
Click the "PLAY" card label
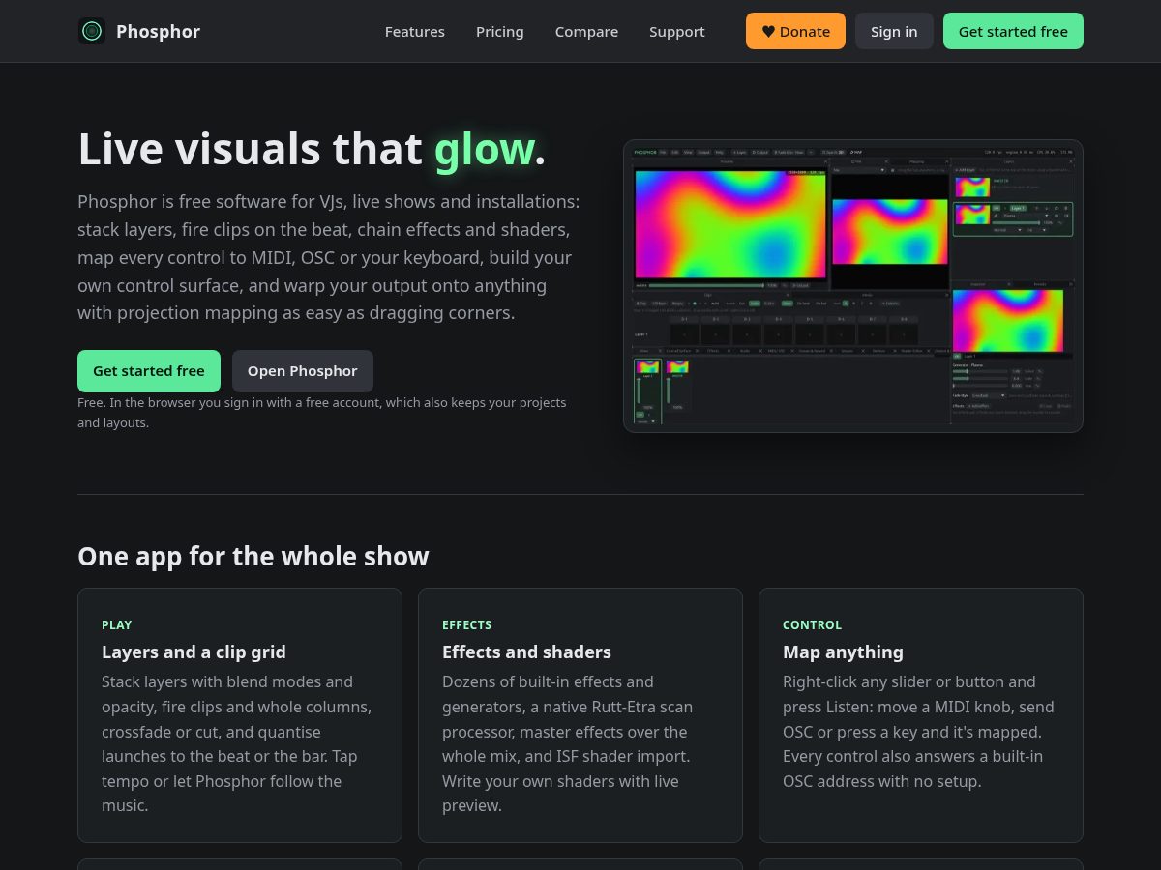(x=116, y=625)
